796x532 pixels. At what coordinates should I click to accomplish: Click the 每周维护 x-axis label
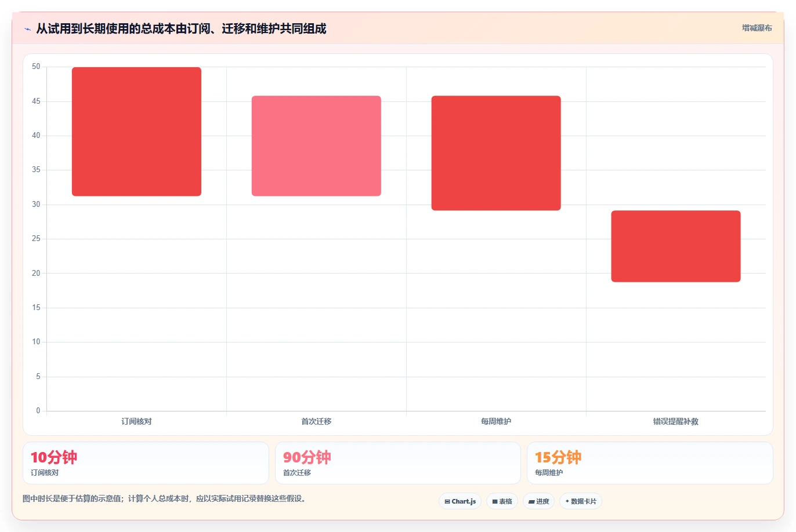496,421
